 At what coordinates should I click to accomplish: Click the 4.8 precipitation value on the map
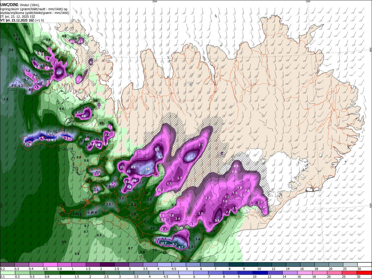point(90,213)
